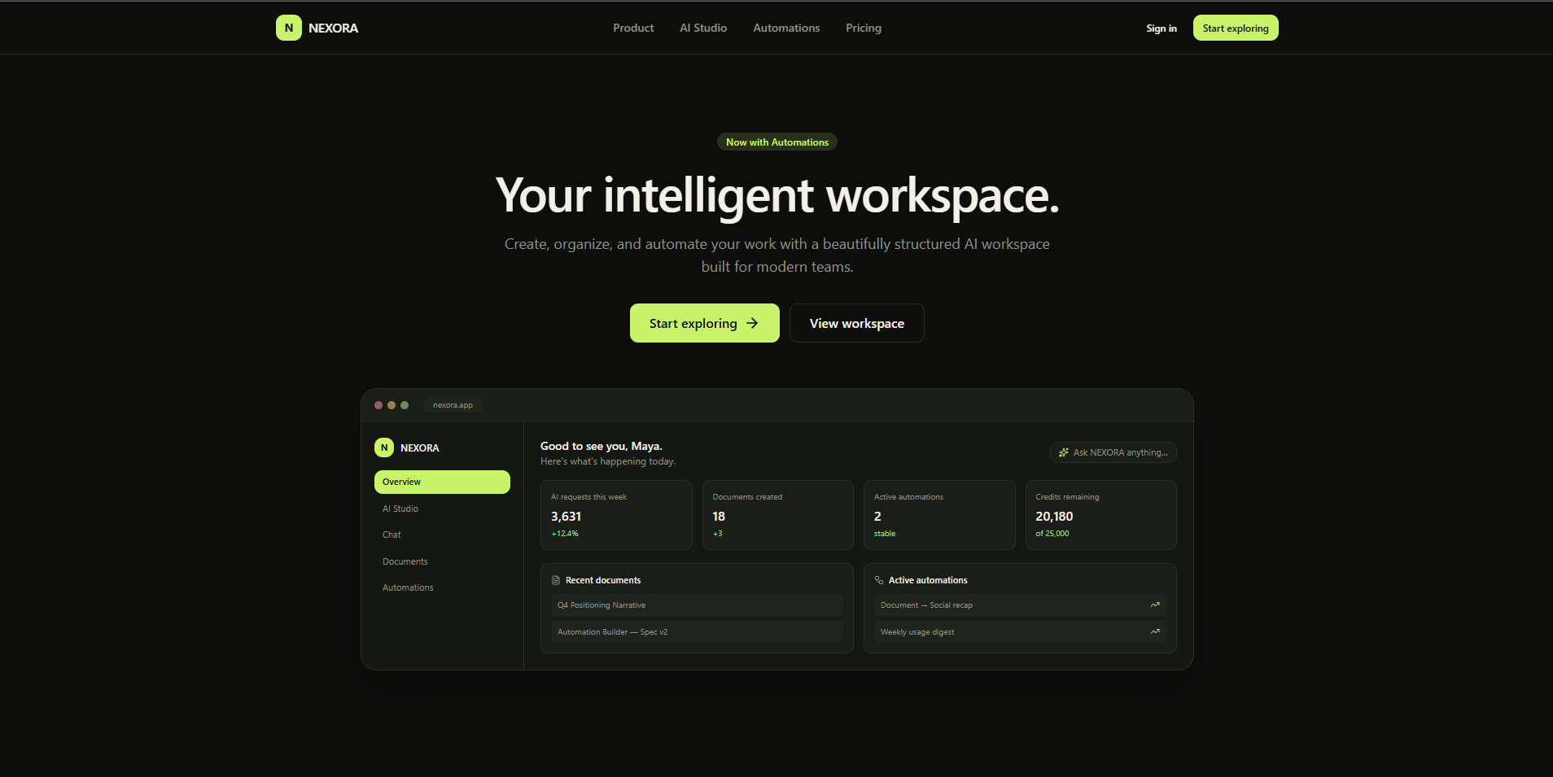Click the sparkle icon in Ask NEXORA field
Screen dimensions: 1553x777
(1064, 452)
